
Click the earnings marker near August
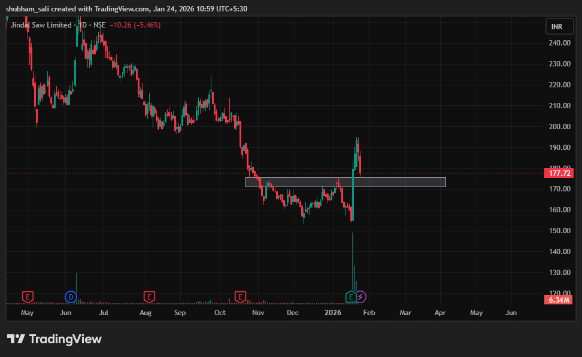click(149, 297)
